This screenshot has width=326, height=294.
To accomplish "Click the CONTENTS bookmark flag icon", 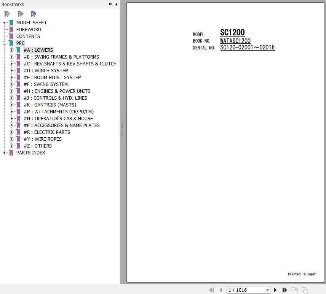I will pos(11,37).
